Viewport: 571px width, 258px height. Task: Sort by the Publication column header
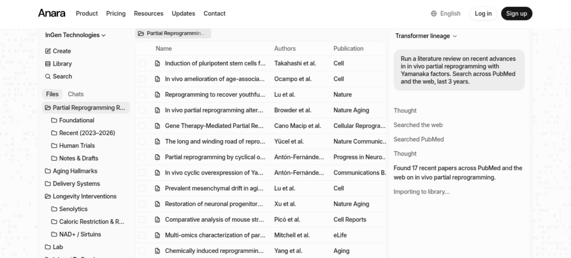pyautogui.click(x=348, y=48)
